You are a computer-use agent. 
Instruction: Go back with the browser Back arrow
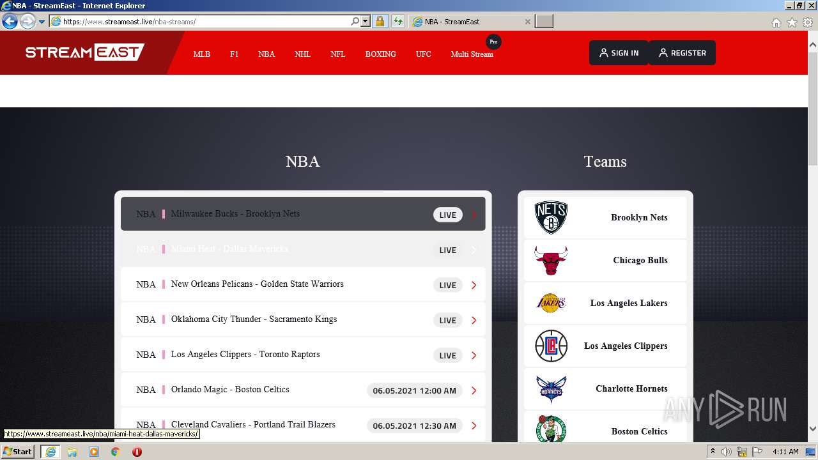[x=10, y=22]
